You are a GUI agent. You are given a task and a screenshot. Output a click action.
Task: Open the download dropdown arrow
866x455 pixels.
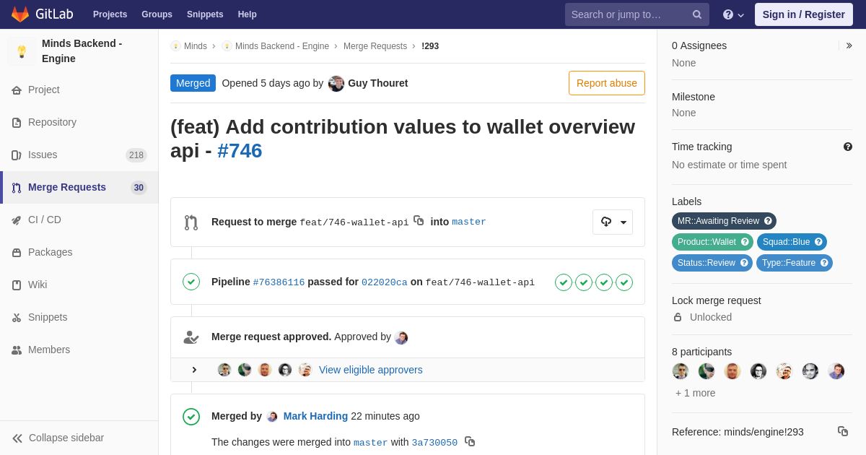coord(624,222)
